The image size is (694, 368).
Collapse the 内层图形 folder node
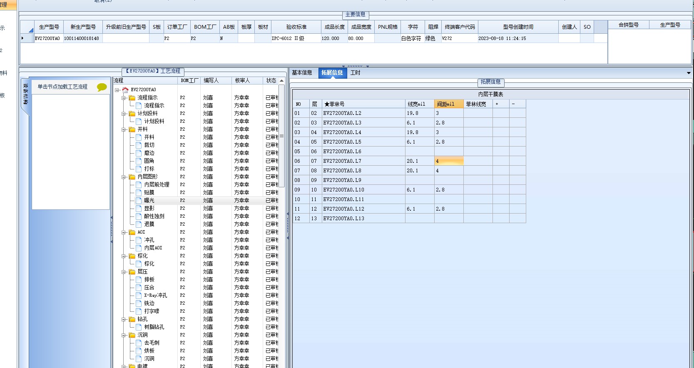tap(124, 177)
